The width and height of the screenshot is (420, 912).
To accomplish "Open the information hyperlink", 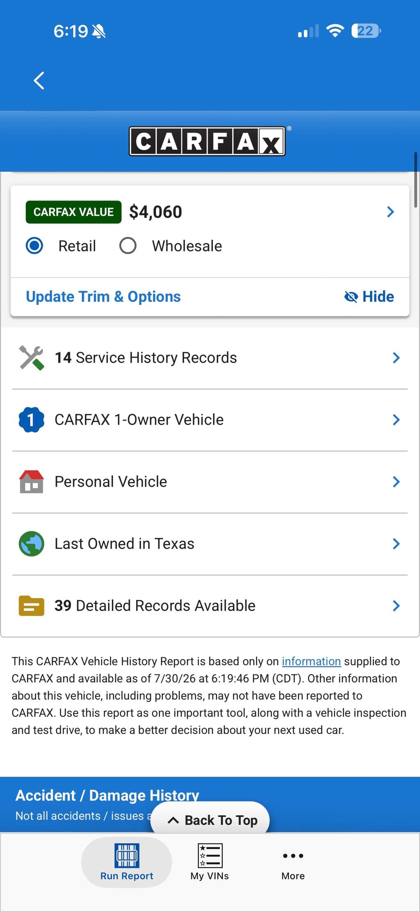I will pos(311,661).
